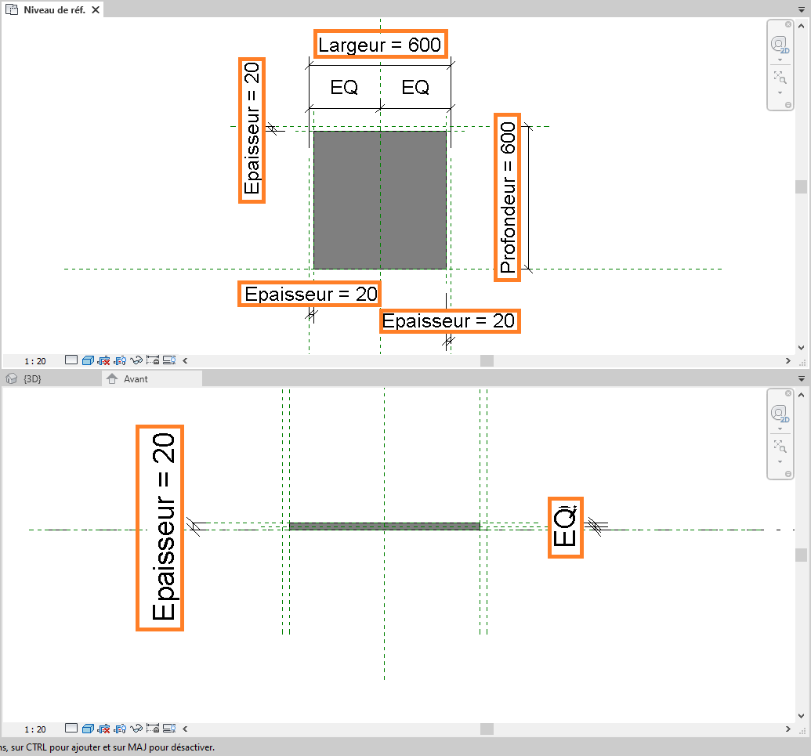811x756 pixels.
Task: Click Temporary Hide/Isolate glasses in bottom view bar
Action: coord(136,729)
